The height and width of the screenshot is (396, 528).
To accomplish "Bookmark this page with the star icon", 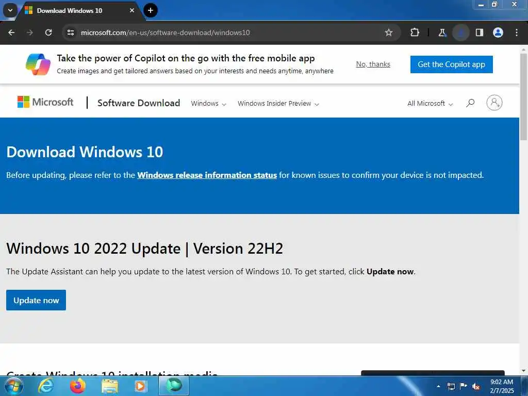I will pos(389,32).
